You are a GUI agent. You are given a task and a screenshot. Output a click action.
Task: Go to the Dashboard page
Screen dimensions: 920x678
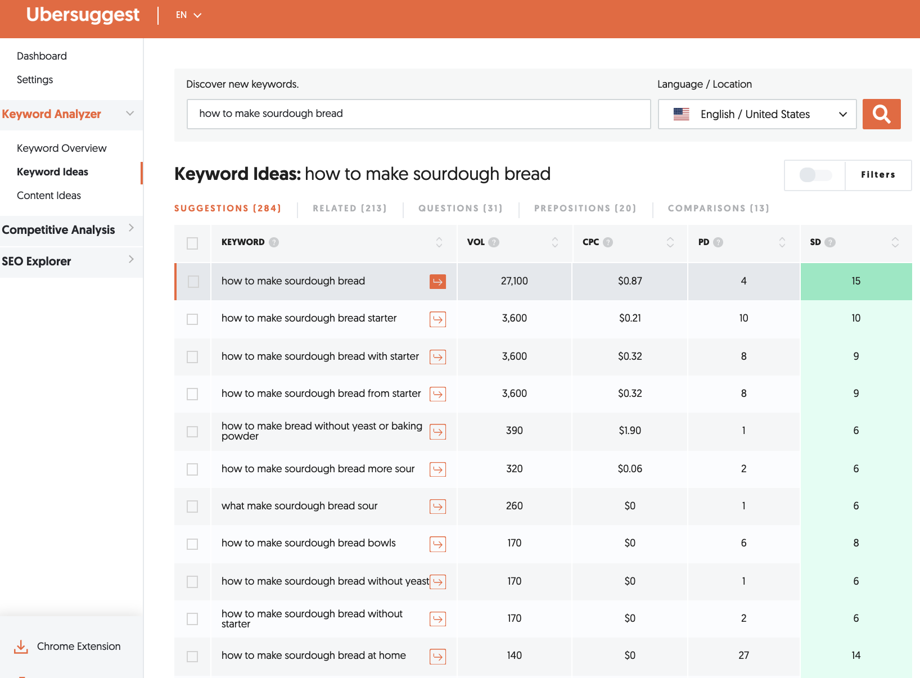coord(42,56)
